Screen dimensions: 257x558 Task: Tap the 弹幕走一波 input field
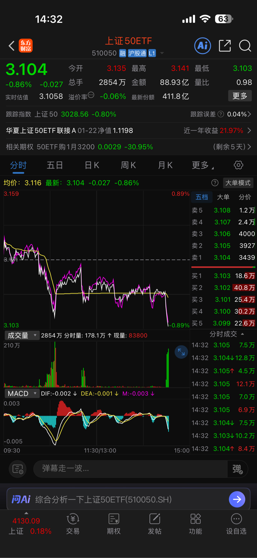point(131,469)
